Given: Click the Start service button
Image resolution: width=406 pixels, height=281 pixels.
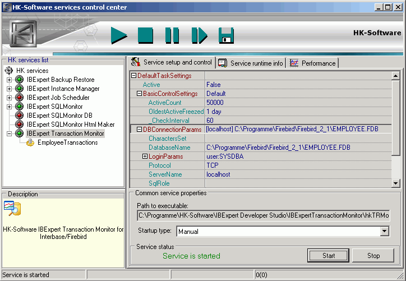Looking at the screenshot, I should pyautogui.click(x=328, y=255).
